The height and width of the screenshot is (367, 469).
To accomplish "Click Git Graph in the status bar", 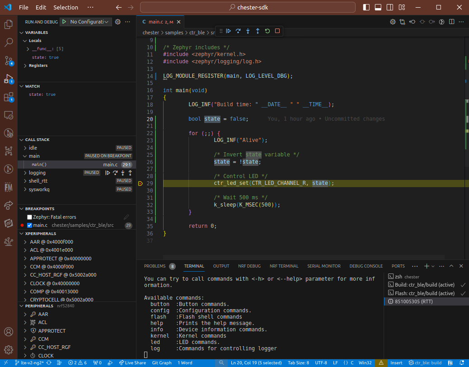I will pyautogui.click(x=161, y=363).
